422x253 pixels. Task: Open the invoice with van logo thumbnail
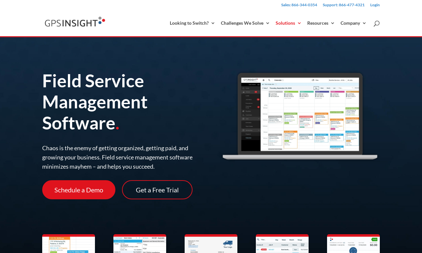(211, 244)
